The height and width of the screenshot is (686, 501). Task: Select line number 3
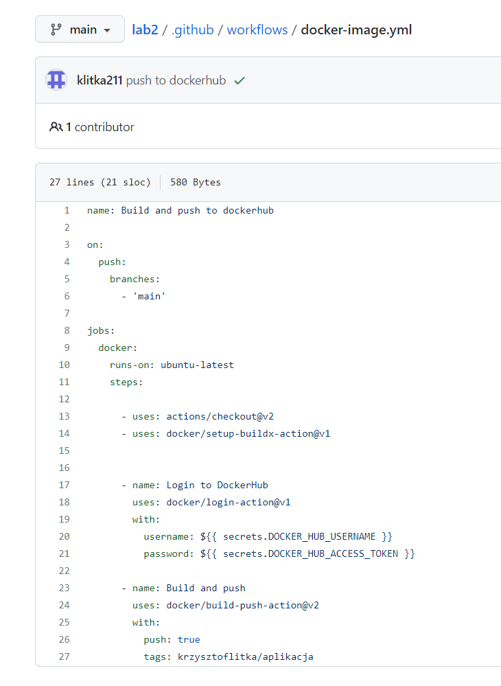[67, 244]
